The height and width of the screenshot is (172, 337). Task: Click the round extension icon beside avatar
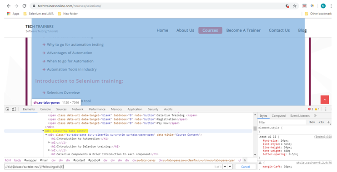point(312,6)
